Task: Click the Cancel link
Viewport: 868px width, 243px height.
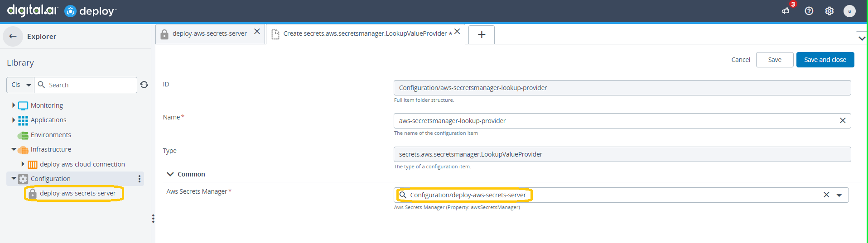Action: (740, 60)
